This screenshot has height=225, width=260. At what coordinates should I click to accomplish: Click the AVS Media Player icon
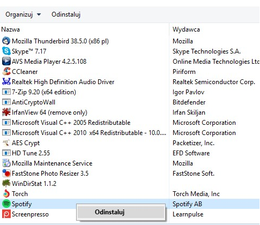point(6,62)
